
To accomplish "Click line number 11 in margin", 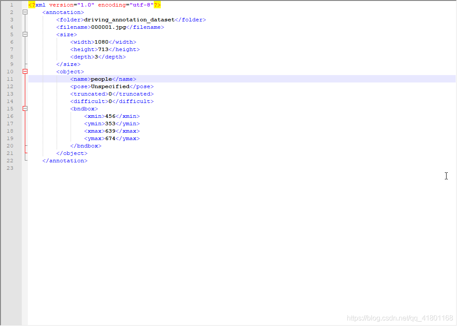I will 10,79.
